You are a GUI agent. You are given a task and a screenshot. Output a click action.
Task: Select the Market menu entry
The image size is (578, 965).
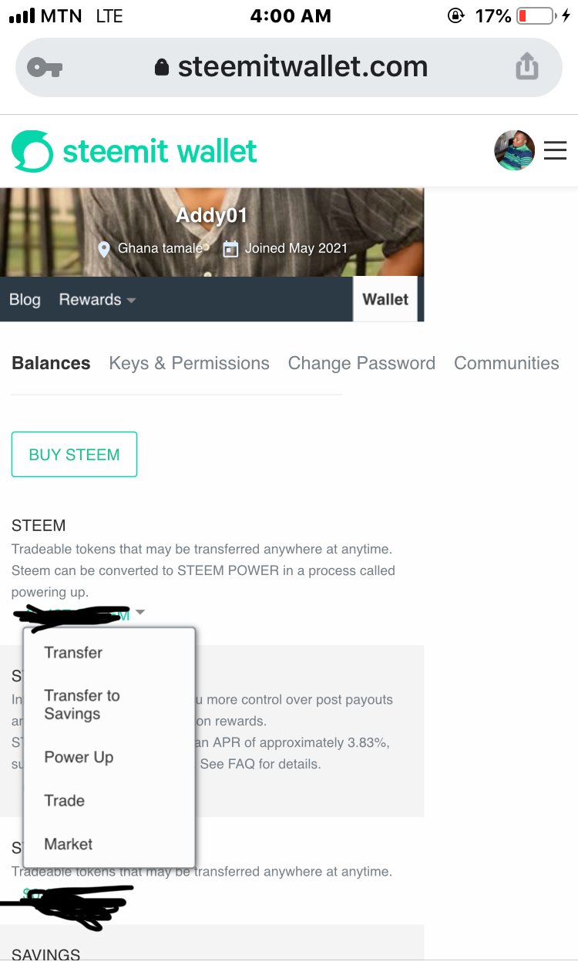click(x=69, y=844)
